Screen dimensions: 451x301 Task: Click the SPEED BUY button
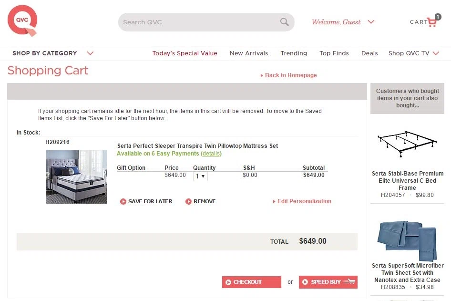pyautogui.click(x=328, y=282)
